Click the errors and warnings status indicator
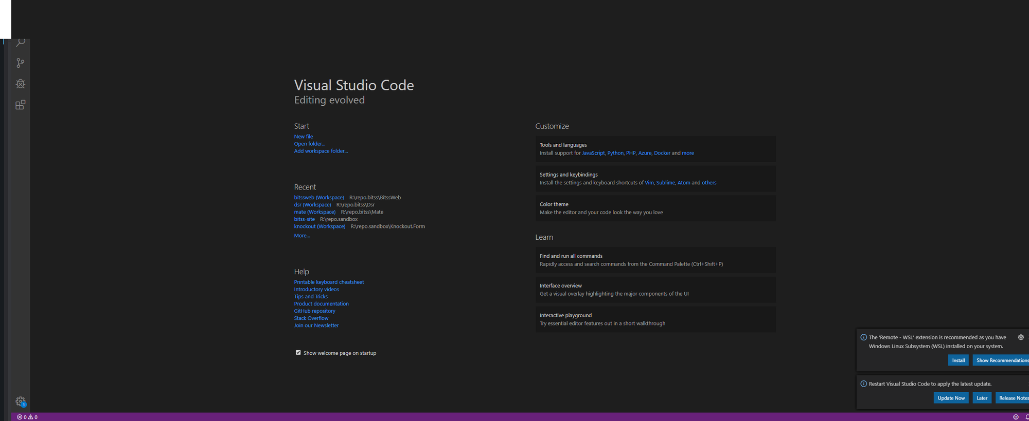The width and height of the screenshot is (1029, 421). coord(27,417)
